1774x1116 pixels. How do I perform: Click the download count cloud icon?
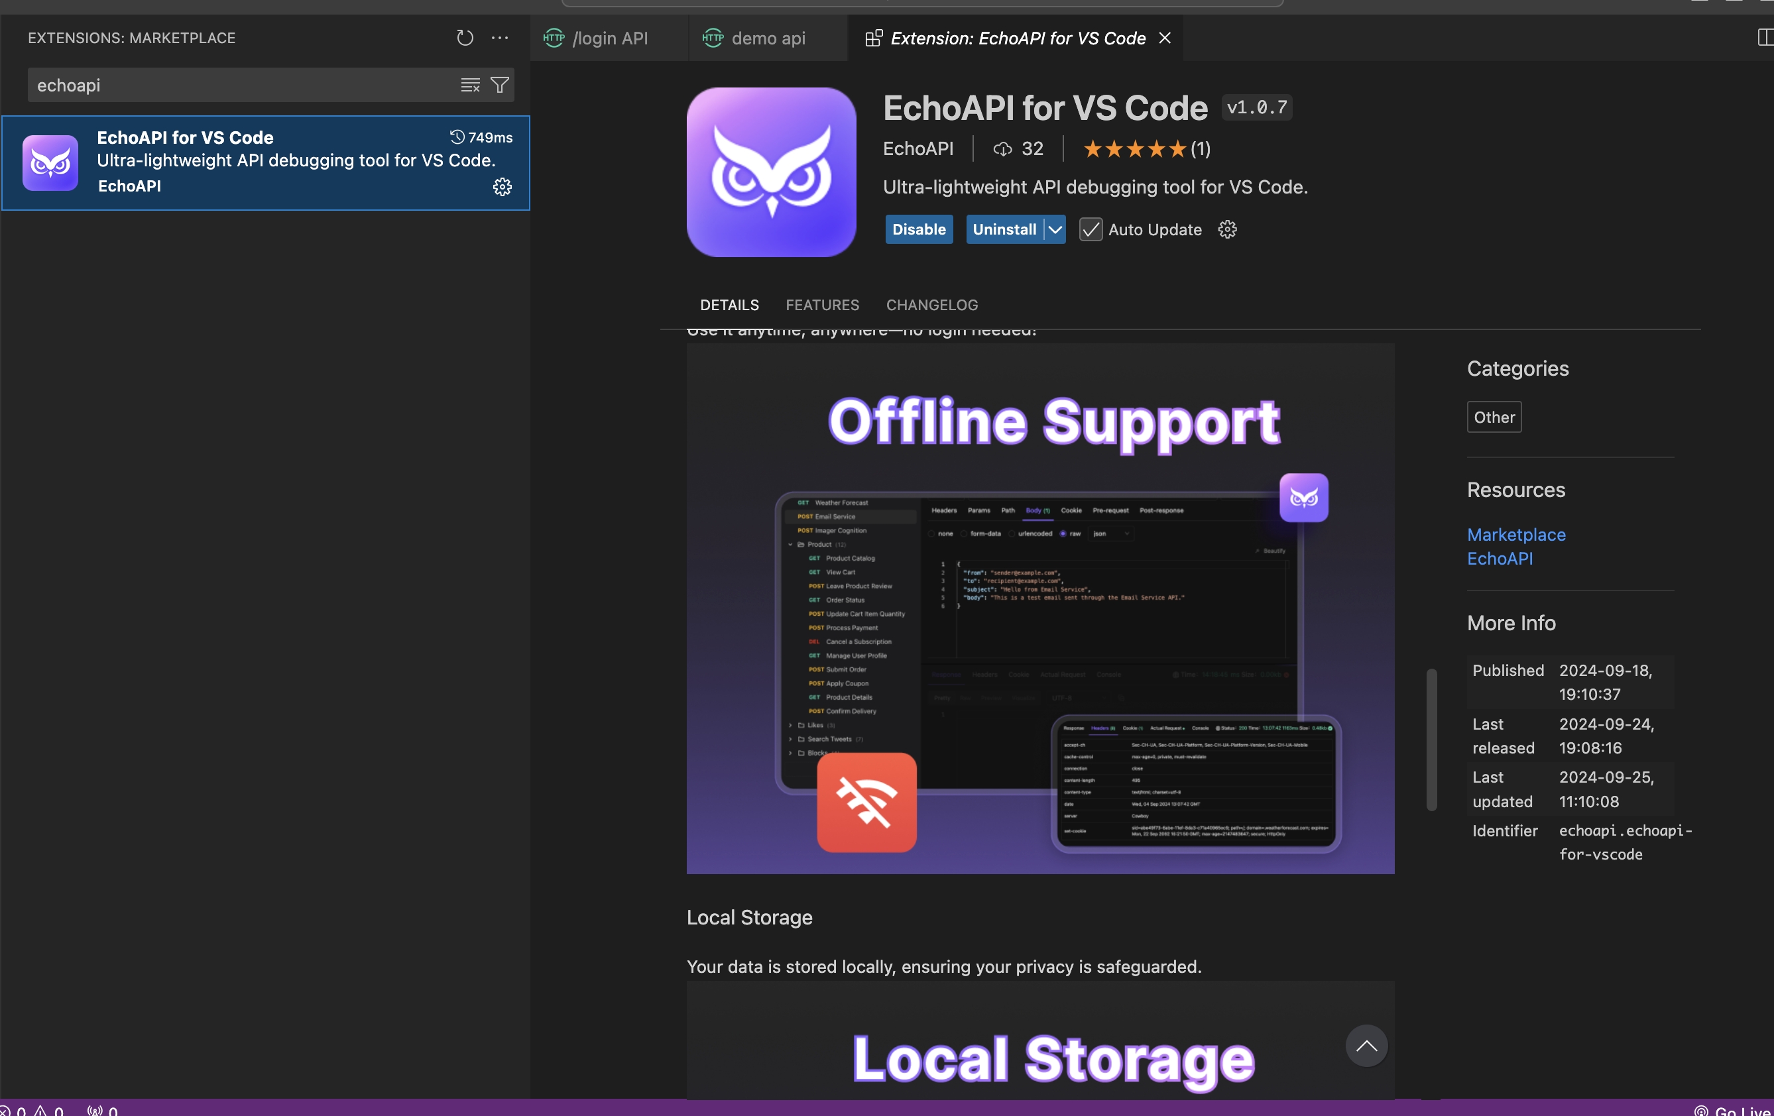point(1002,150)
